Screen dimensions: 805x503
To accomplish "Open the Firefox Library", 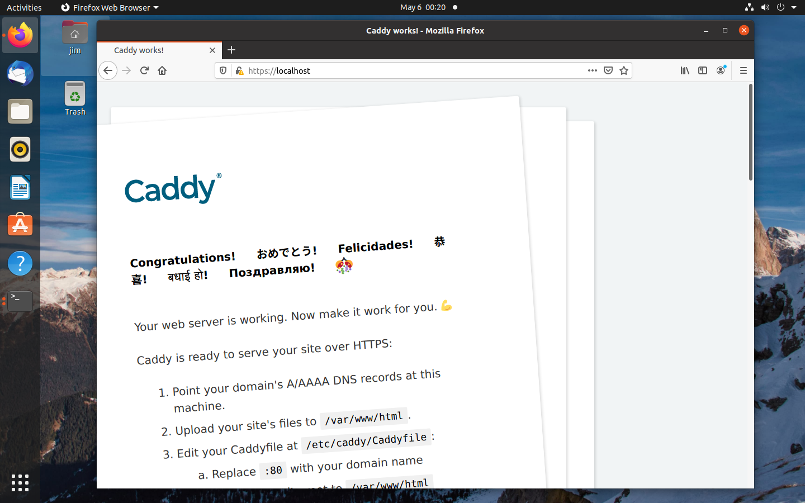I will 685,70.
